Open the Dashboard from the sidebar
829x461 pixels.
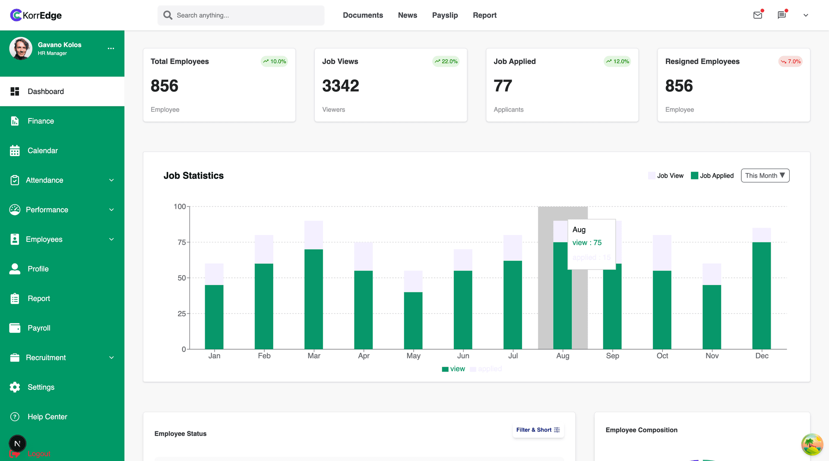46,91
